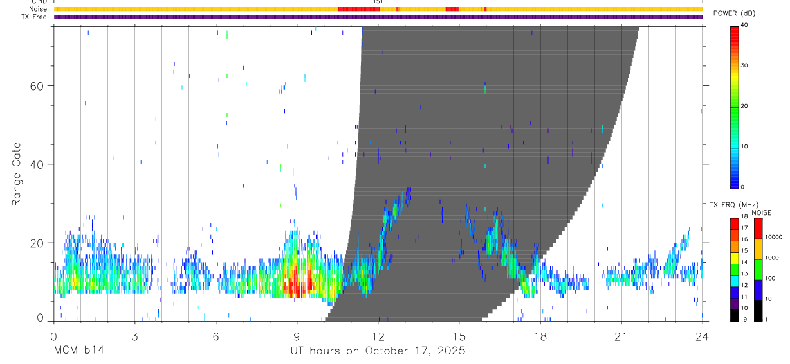The width and height of the screenshot is (790, 364).
Task: Select the "40" tick on POWER scale
Action: (x=744, y=25)
